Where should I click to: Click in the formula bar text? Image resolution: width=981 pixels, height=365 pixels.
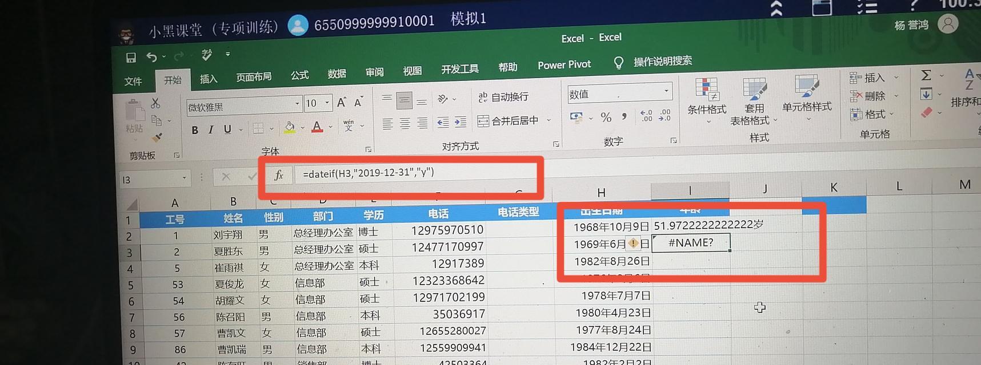click(369, 173)
